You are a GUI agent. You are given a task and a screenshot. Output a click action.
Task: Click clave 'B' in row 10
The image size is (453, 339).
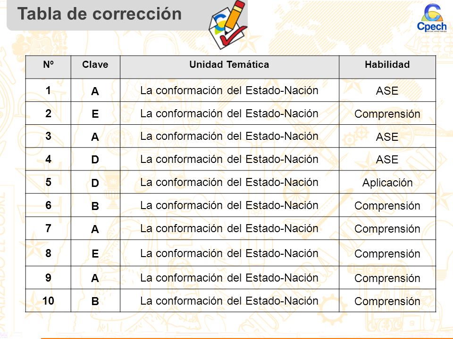pos(95,301)
